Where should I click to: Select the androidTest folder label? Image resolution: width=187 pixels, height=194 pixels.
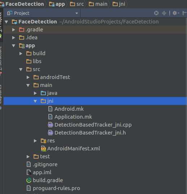(55, 77)
